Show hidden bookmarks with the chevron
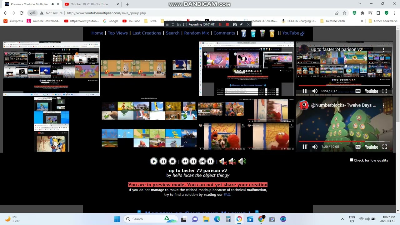 point(362,21)
